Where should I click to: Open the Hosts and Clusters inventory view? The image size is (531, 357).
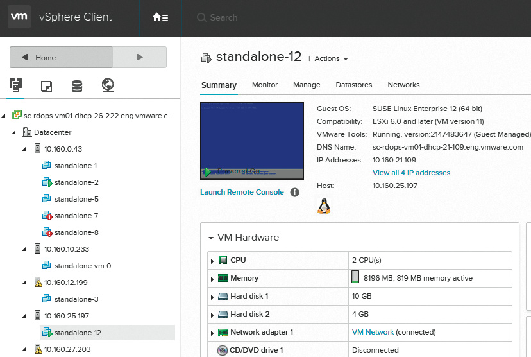(x=15, y=85)
